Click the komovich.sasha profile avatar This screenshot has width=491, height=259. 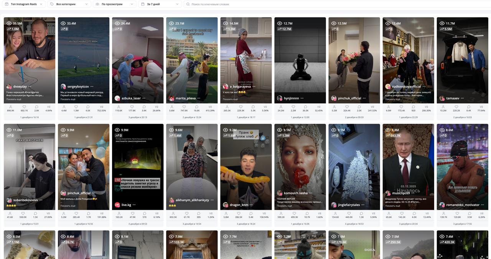pyautogui.click(x=280, y=193)
